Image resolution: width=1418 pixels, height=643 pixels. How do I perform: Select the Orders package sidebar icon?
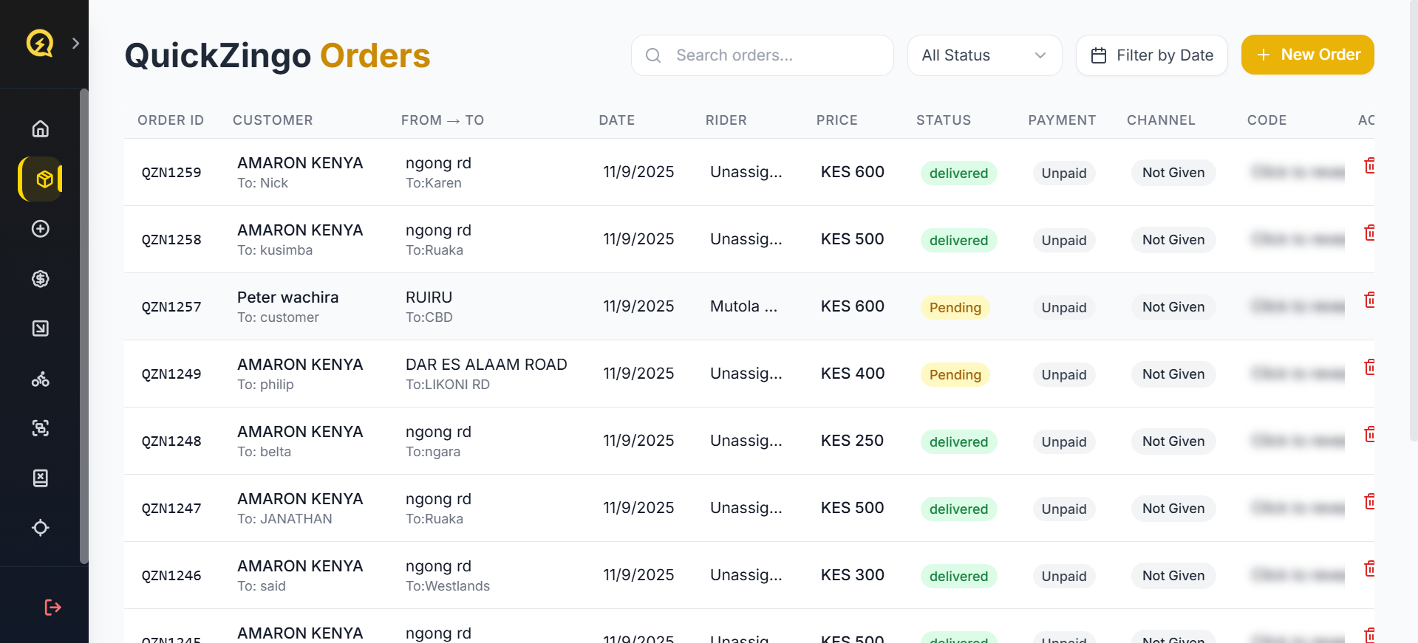[x=44, y=179]
